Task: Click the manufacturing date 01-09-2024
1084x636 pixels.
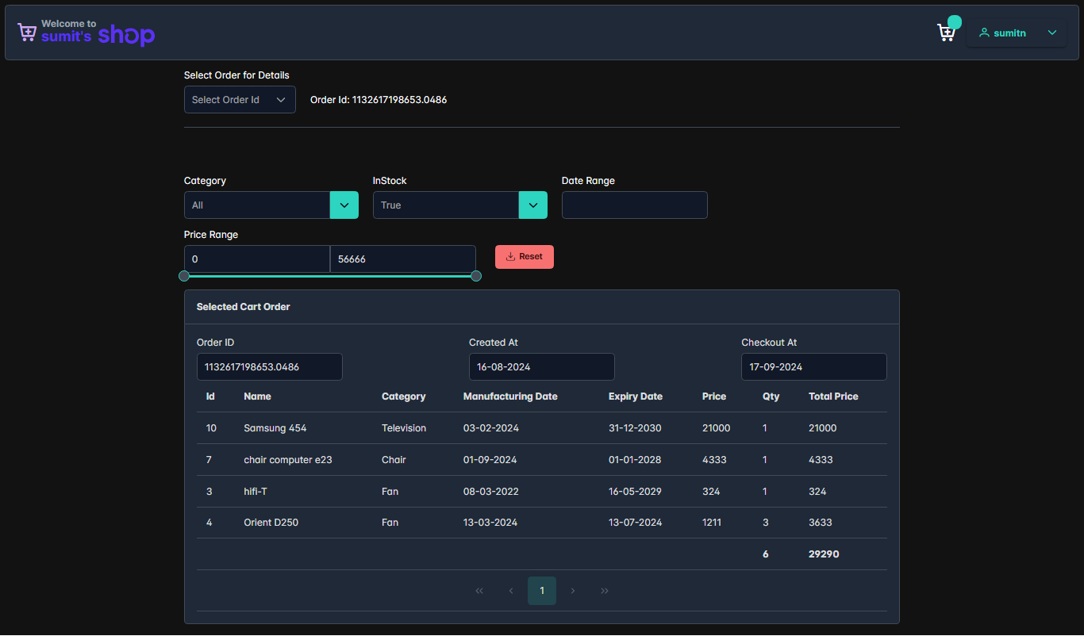Action: click(x=490, y=460)
